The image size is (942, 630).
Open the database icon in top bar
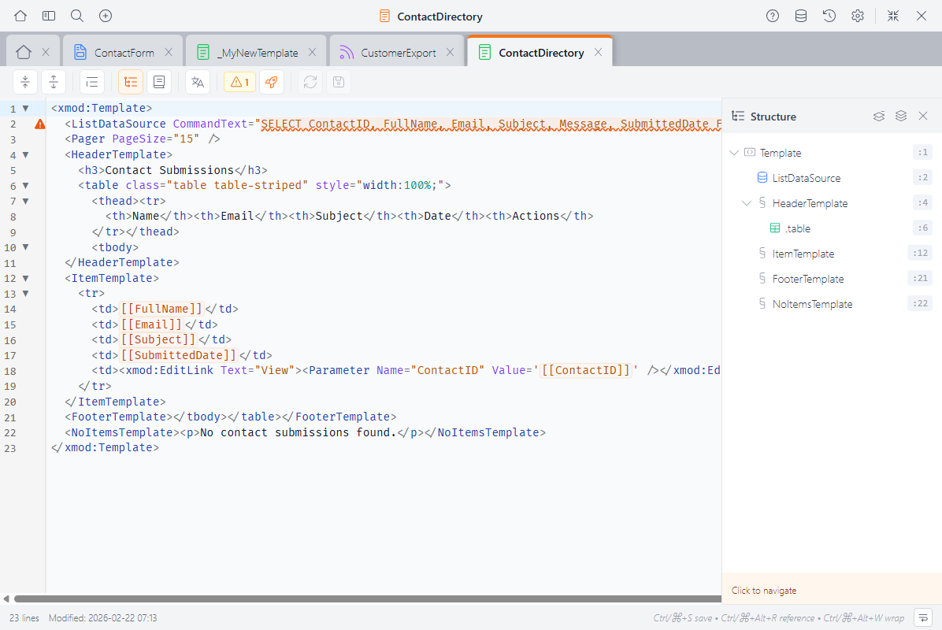coord(801,17)
